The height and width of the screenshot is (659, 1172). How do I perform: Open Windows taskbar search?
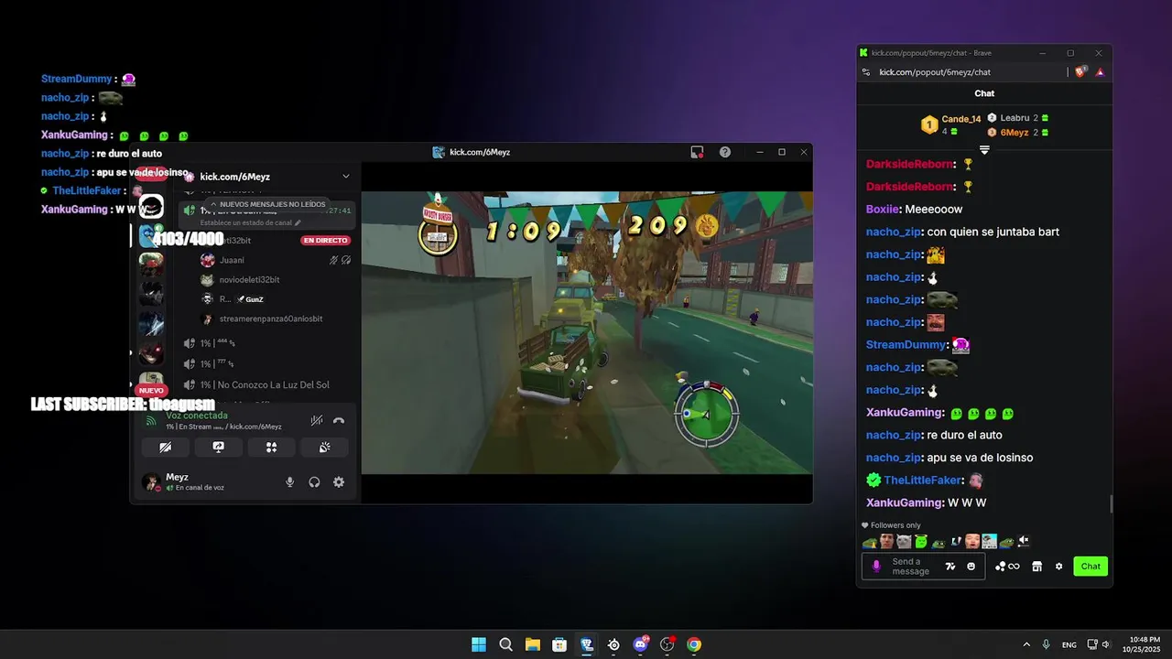pos(505,644)
